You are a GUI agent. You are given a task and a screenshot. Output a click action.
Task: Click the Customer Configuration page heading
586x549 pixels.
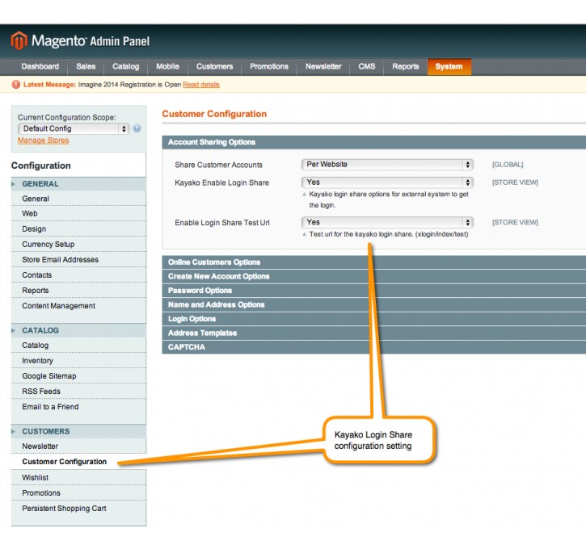(x=214, y=114)
